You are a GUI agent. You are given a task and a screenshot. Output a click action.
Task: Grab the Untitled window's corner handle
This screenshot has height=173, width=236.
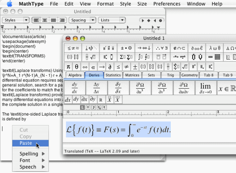pyautogui.click(x=163, y=158)
